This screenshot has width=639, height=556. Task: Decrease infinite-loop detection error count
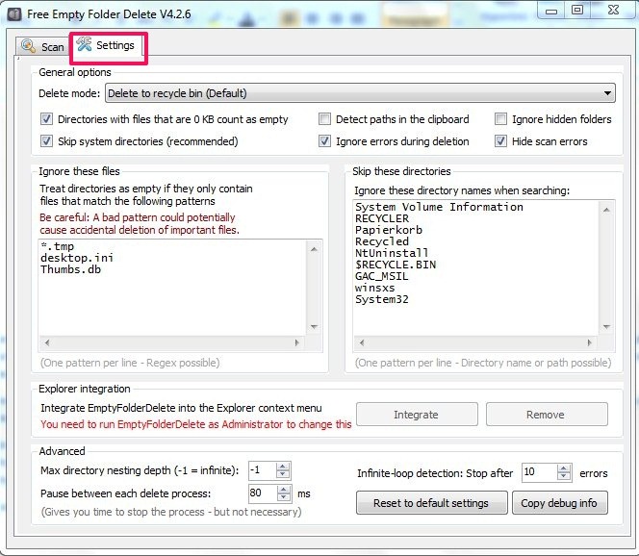(564, 476)
